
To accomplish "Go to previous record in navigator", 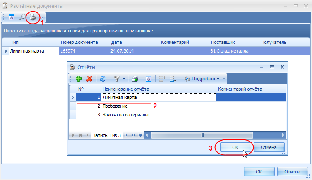I will [87, 135].
